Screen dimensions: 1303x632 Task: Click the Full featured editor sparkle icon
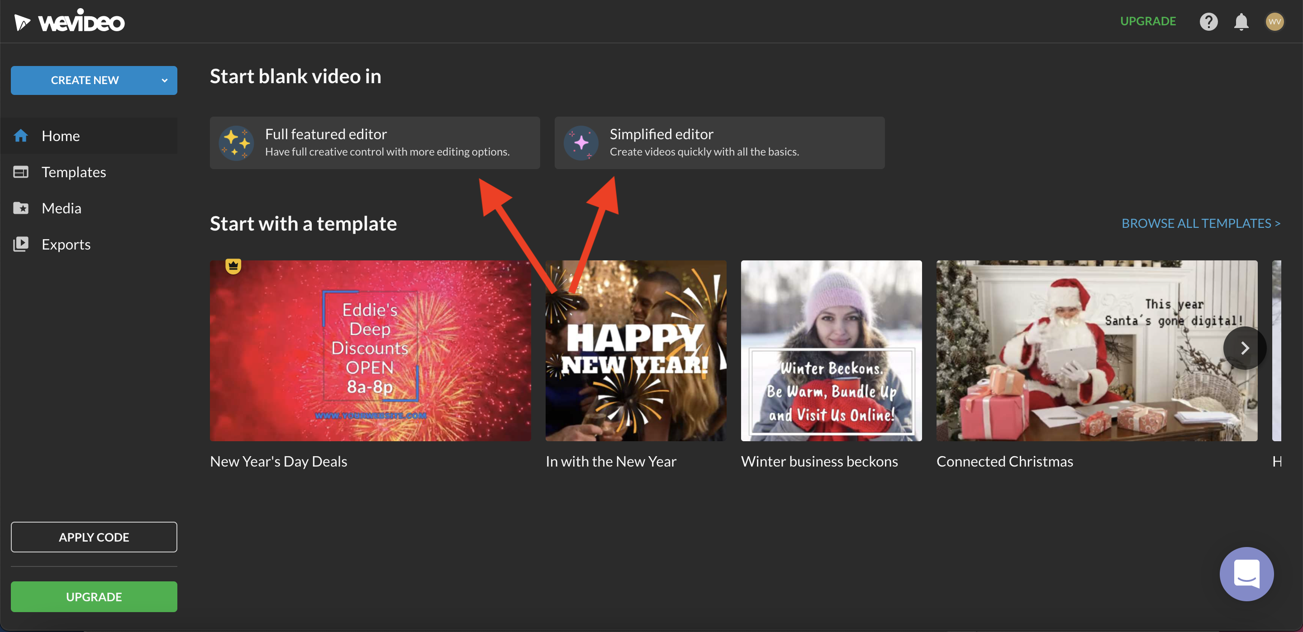[x=236, y=142]
